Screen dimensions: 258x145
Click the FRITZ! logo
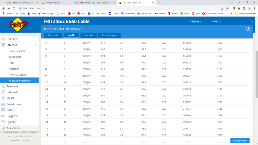[19, 25]
